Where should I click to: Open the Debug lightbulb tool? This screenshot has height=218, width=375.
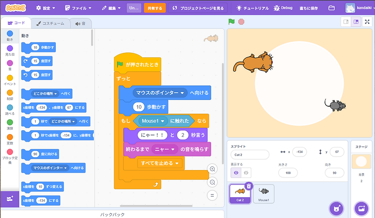(x=283, y=8)
